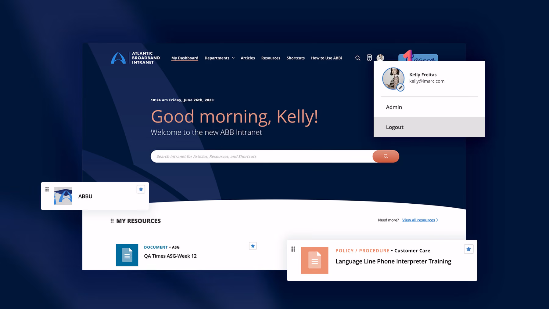Click the orange search submit button
The height and width of the screenshot is (309, 549).
pyautogui.click(x=386, y=156)
